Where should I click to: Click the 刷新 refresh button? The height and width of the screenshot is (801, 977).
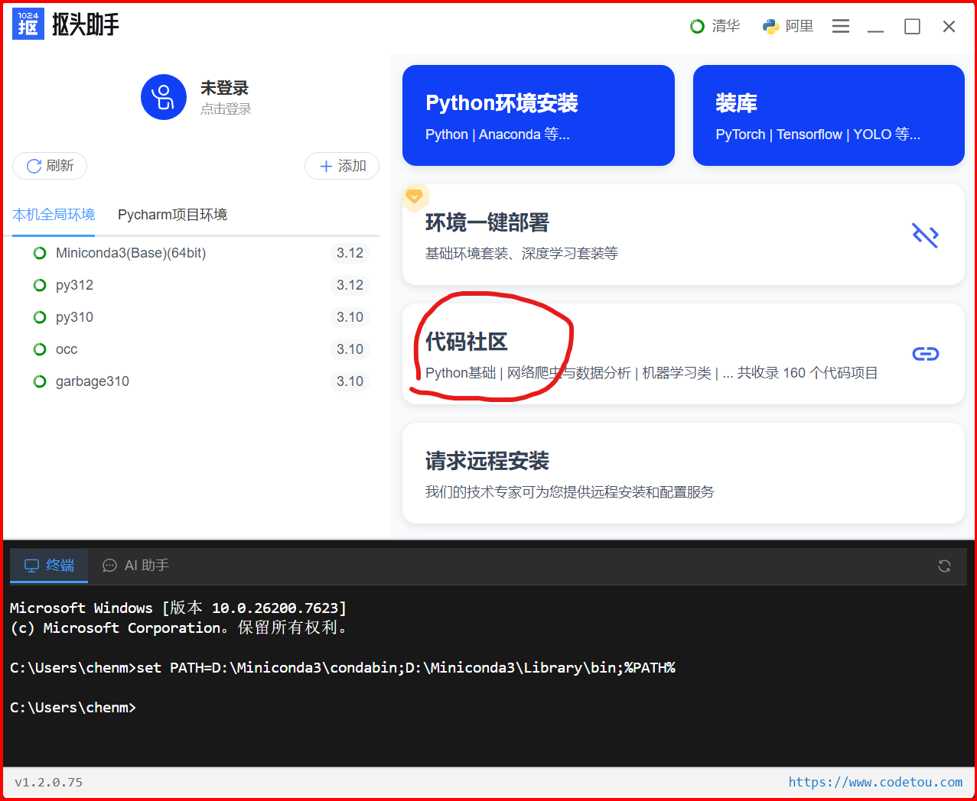click(x=50, y=166)
